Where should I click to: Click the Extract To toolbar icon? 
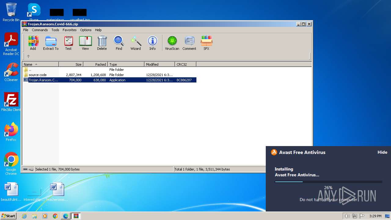tap(51, 43)
